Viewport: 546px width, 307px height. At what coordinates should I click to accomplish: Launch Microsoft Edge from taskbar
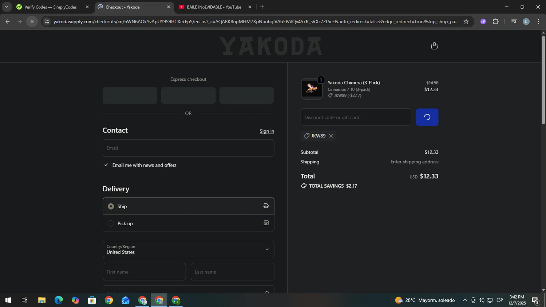click(59, 300)
